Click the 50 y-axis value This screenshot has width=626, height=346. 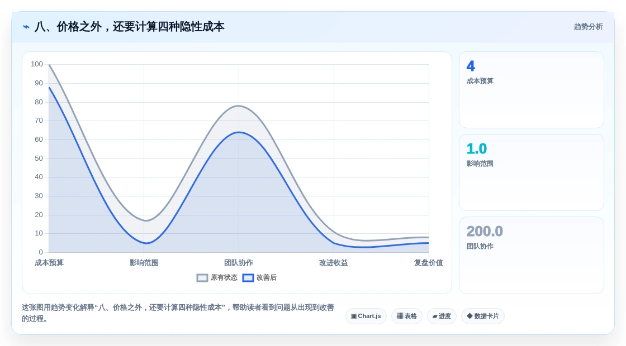pos(39,158)
